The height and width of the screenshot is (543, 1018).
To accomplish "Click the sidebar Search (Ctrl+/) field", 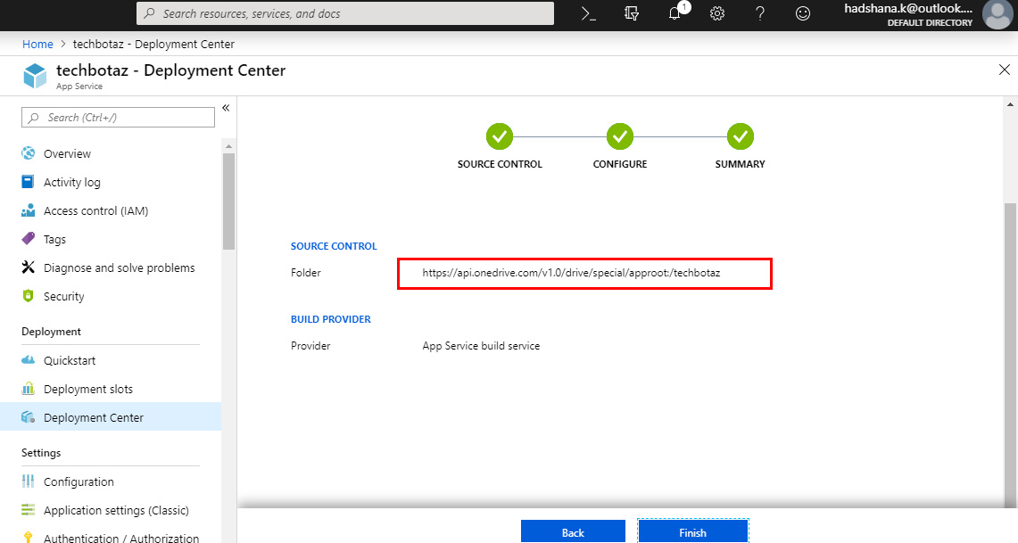I will click(118, 118).
